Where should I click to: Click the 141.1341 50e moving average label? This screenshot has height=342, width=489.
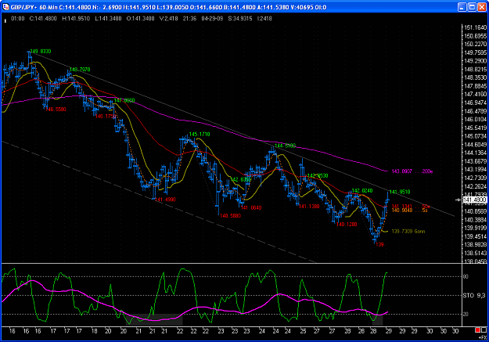[x=411, y=207]
